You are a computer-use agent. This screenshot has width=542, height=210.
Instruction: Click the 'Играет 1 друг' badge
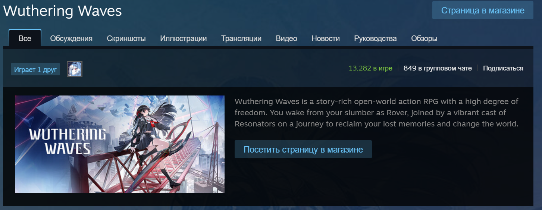(35, 69)
